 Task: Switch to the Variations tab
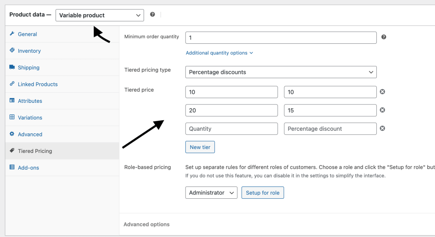[30, 118]
